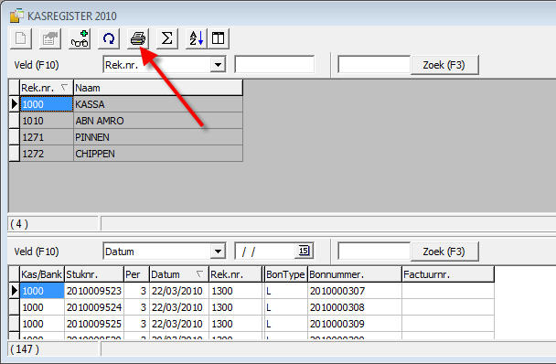Image resolution: width=556 pixels, height=364 pixels.
Task: Click the upper search text field
Action: (374, 65)
